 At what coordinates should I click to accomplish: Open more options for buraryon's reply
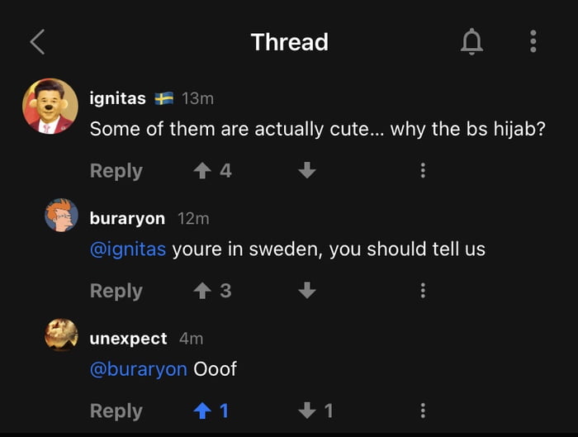(423, 291)
